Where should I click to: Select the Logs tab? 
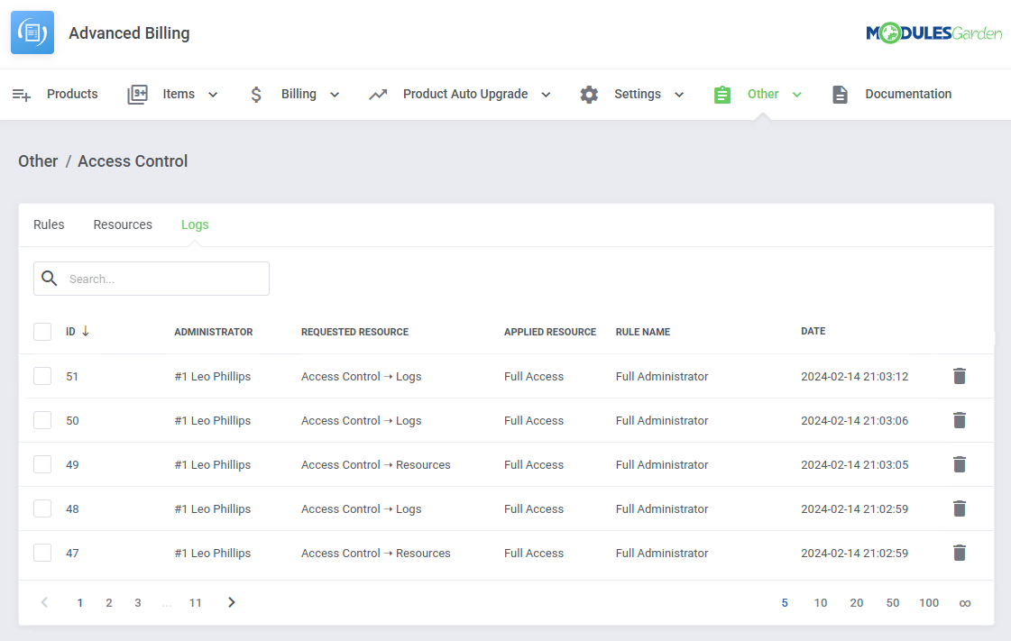click(195, 224)
